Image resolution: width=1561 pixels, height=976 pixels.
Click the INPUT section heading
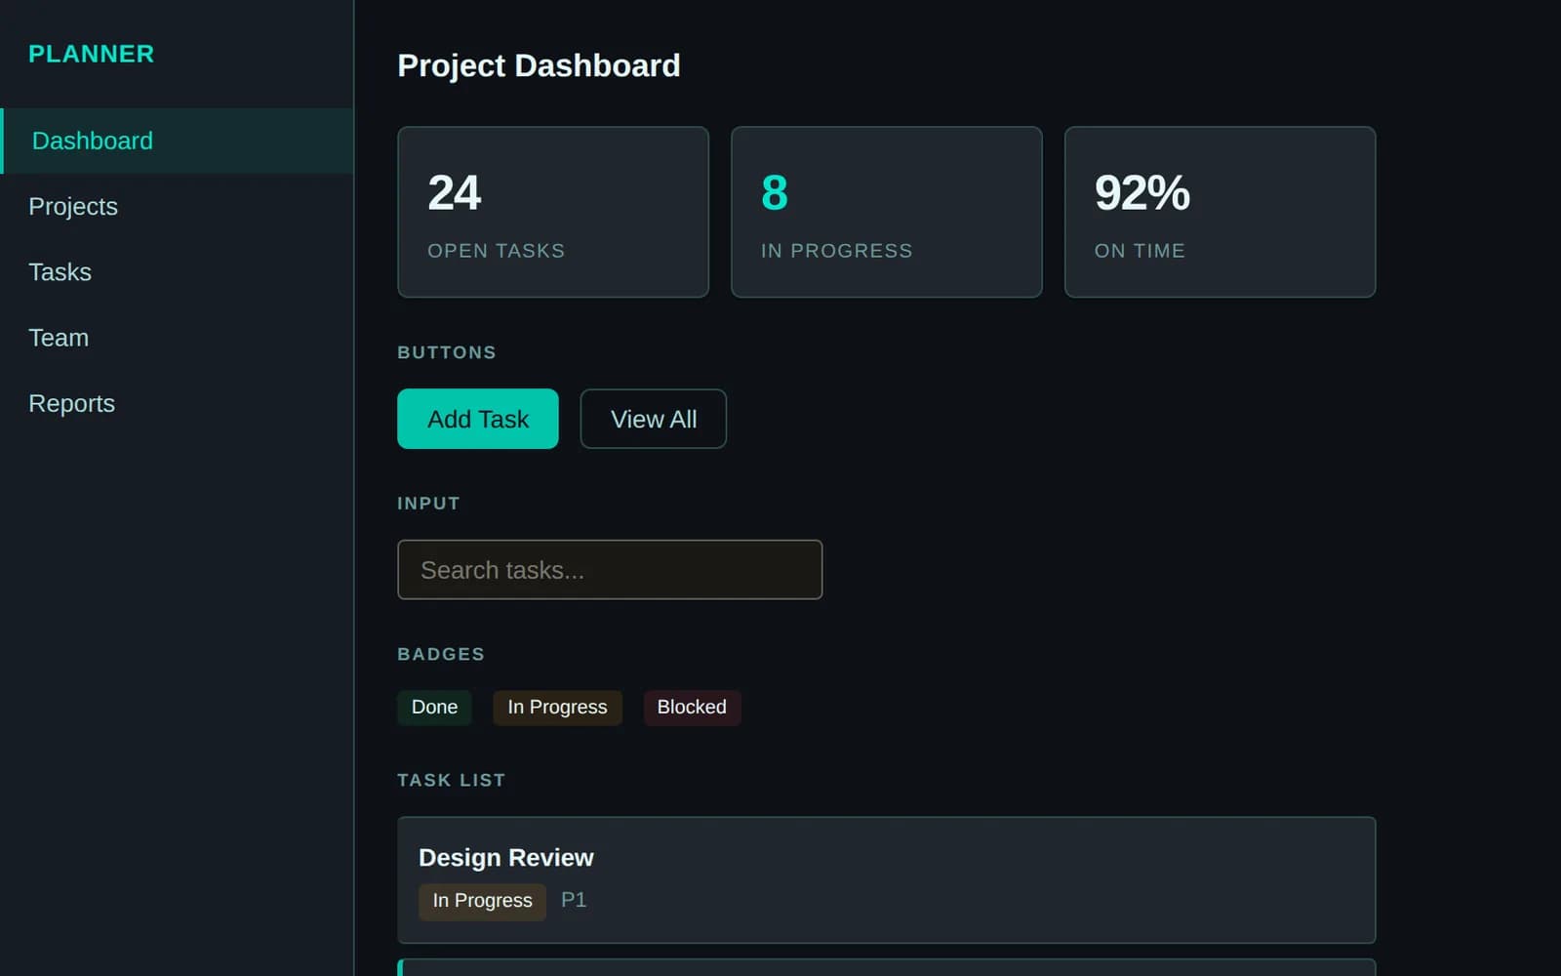(428, 504)
